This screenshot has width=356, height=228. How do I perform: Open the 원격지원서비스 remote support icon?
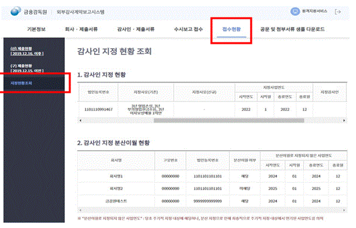pyautogui.click(x=295, y=11)
